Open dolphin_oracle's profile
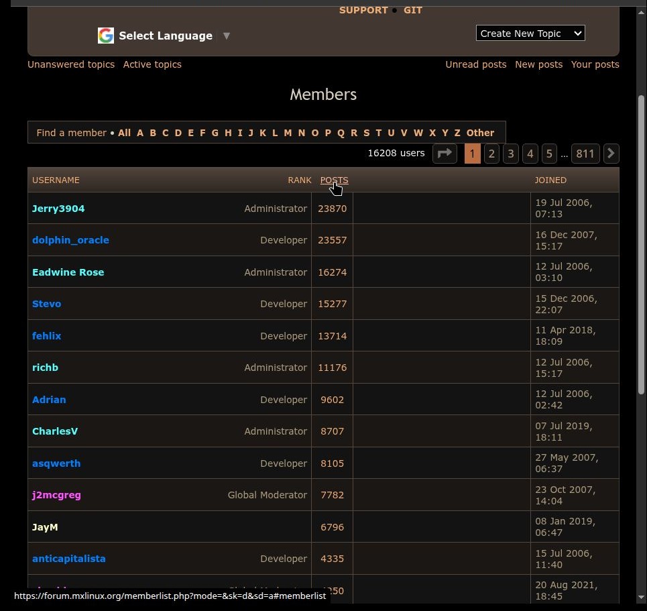Image resolution: width=647 pixels, height=611 pixels. click(x=70, y=240)
